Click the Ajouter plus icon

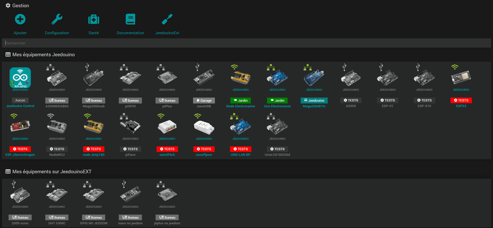click(20, 19)
